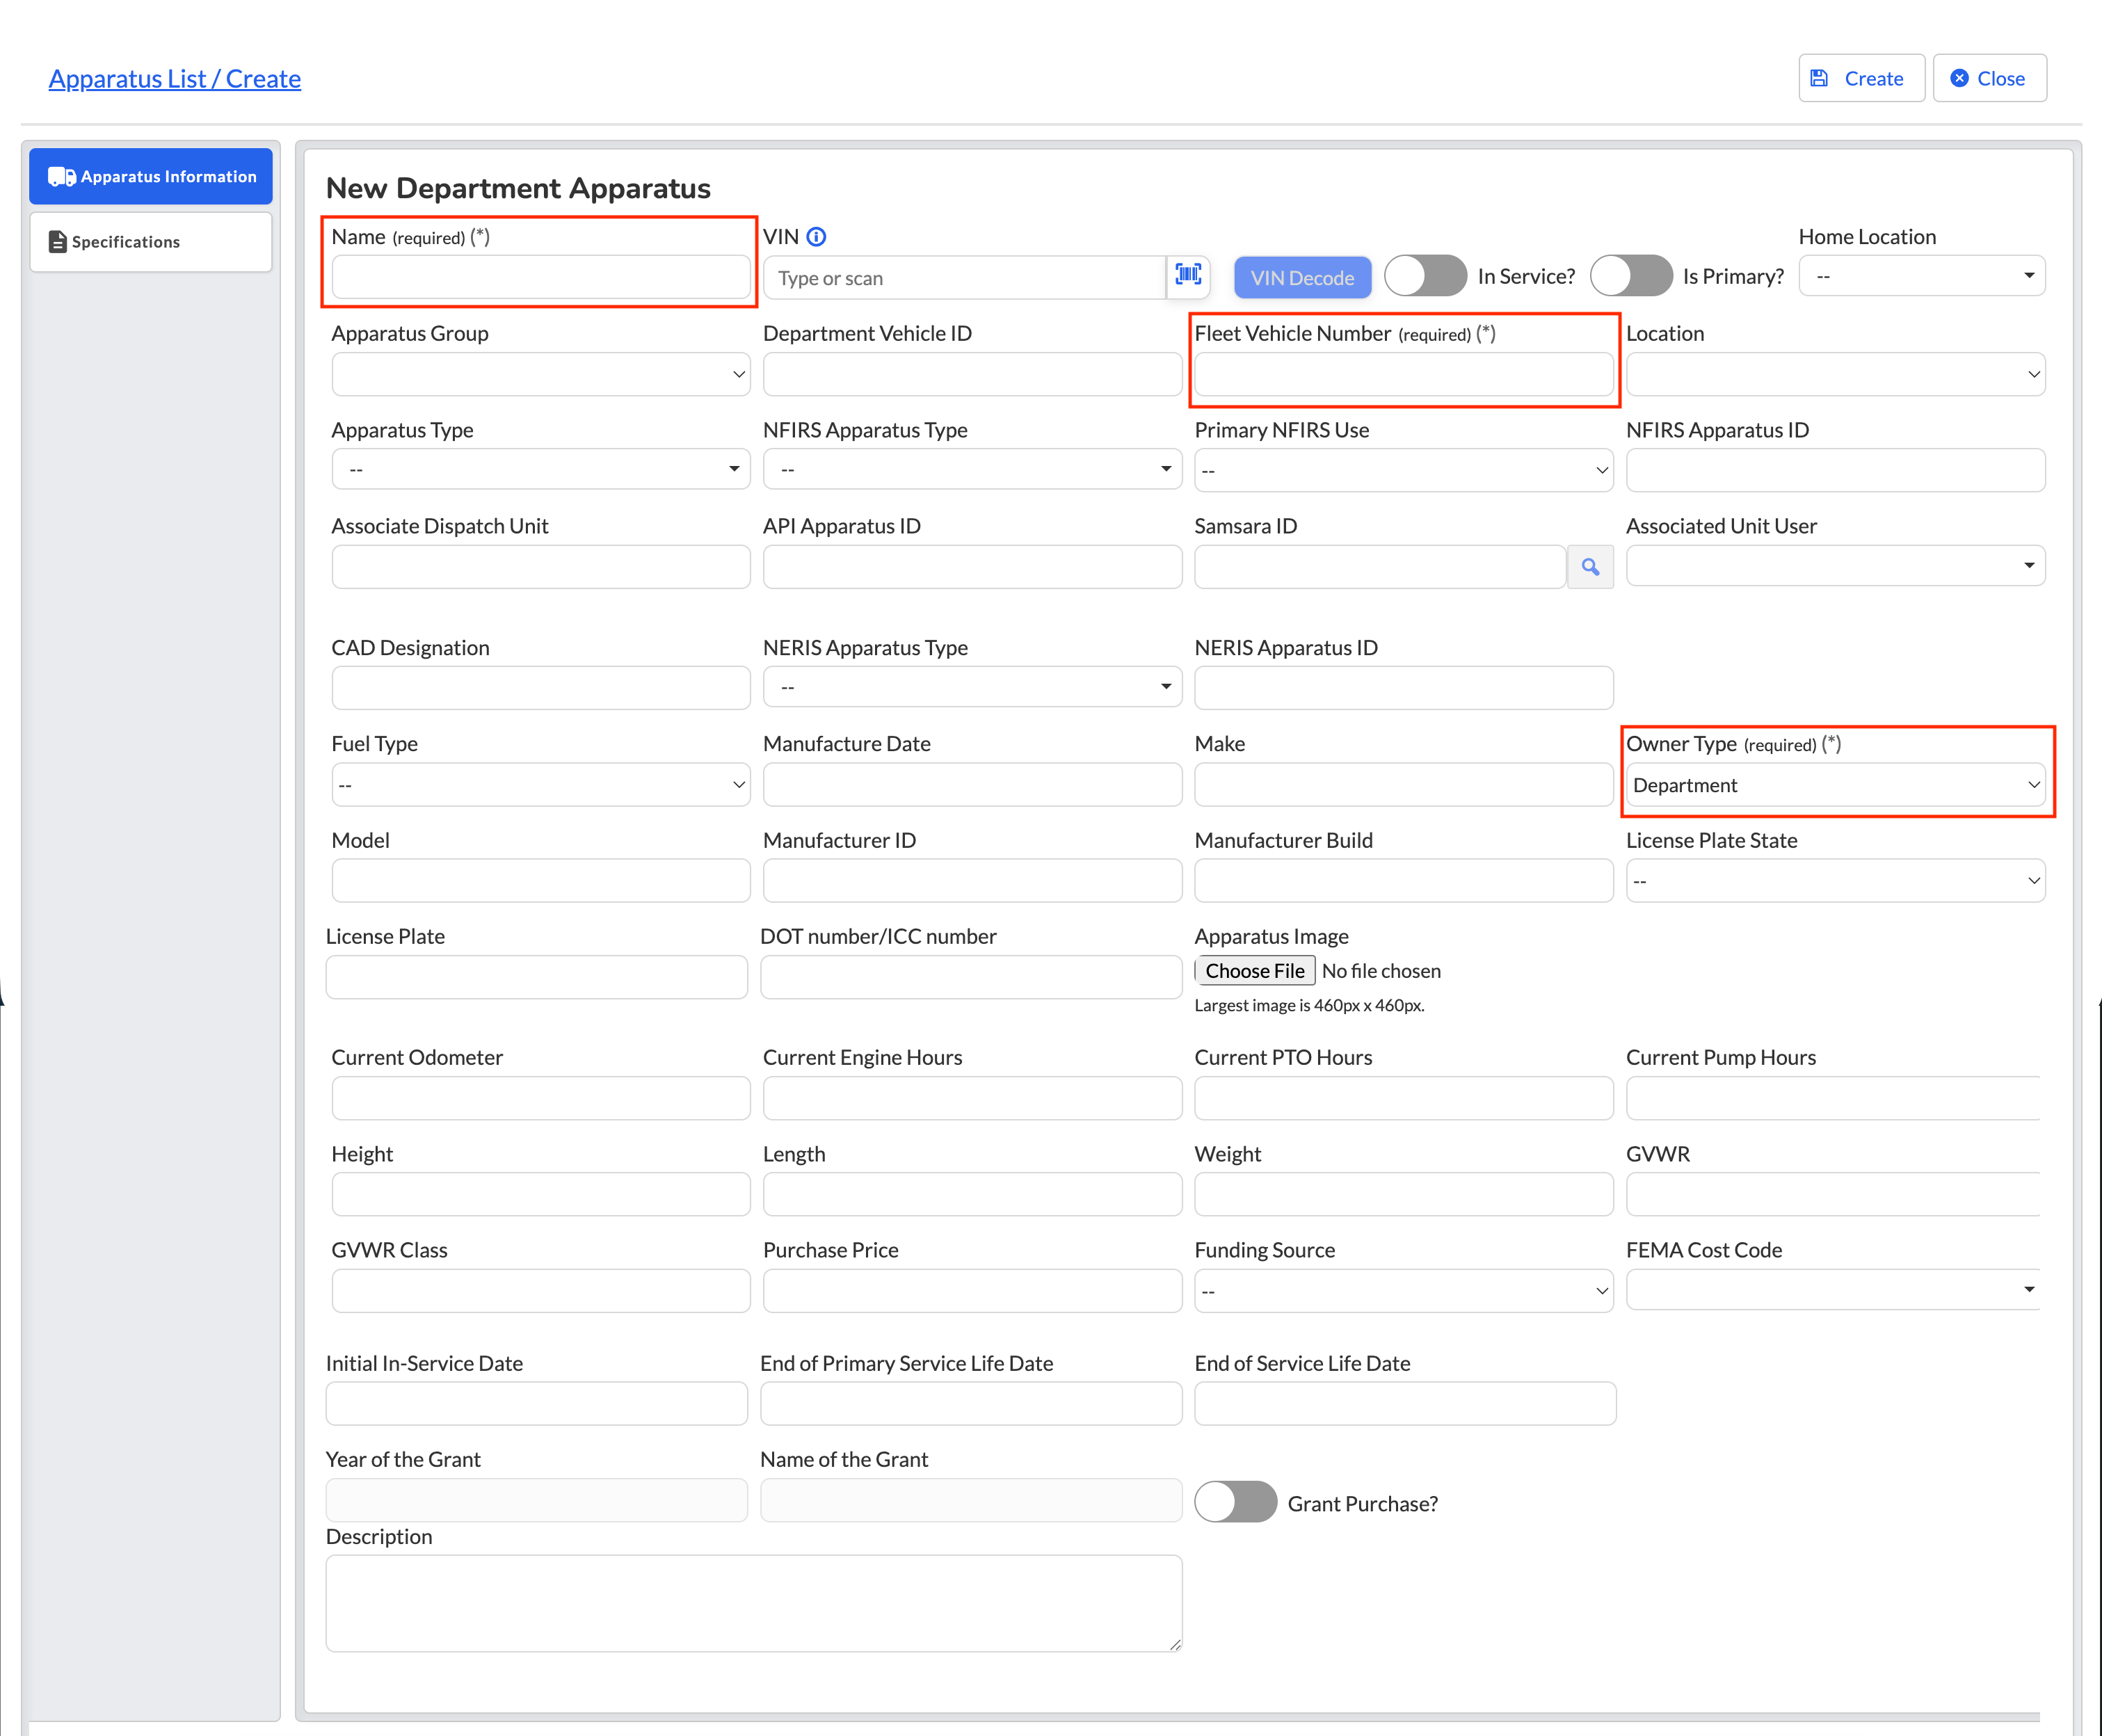Enable the Grant Purchase toggle
The width and height of the screenshot is (2102, 1736).
1235,1501
